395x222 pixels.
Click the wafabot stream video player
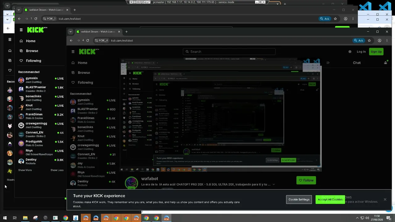(221, 115)
